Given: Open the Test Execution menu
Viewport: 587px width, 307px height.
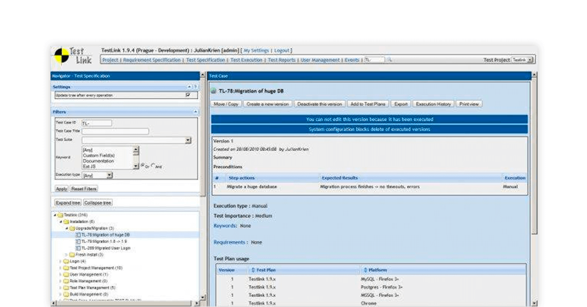Looking at the screenshot, I should [247, 60].
